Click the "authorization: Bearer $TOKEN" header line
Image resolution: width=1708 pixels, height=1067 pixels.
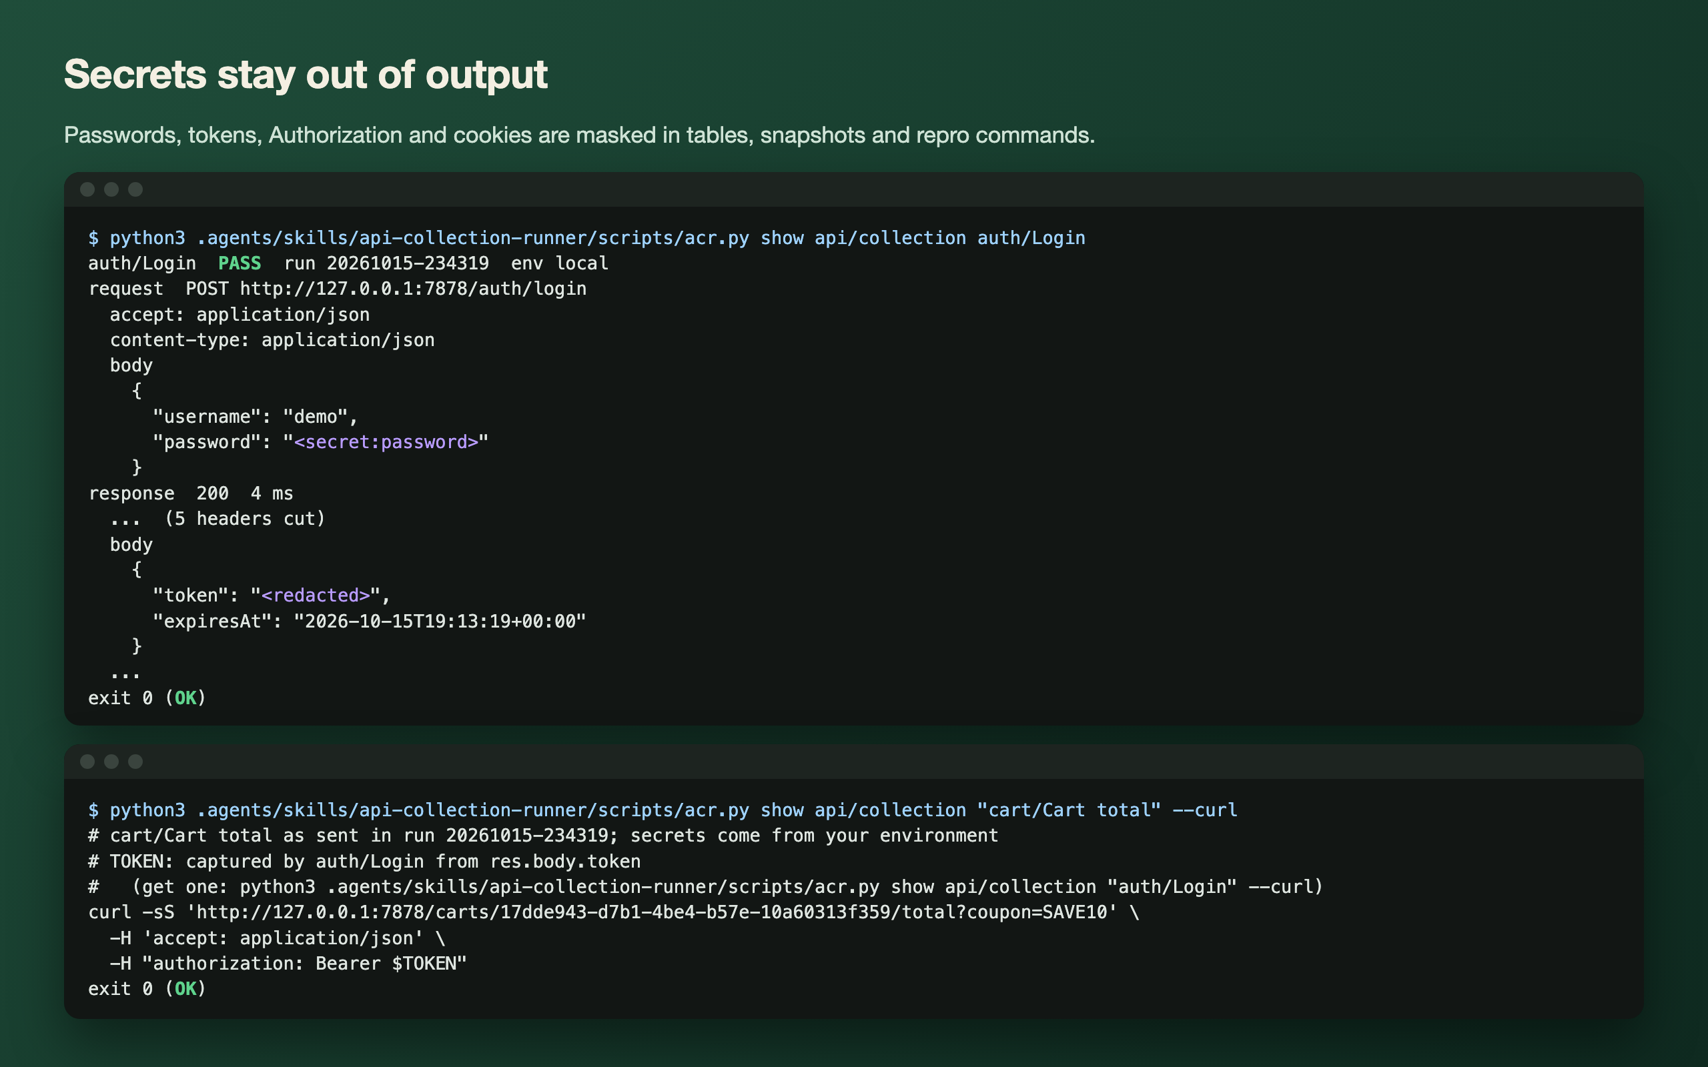coord(288,964)
